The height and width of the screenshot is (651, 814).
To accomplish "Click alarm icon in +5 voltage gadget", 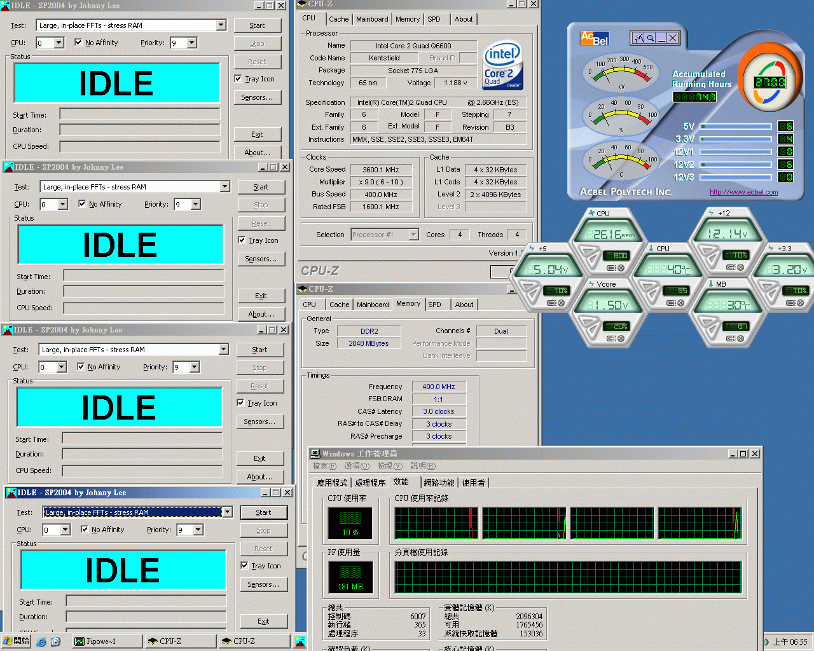I will pos(551,303).
